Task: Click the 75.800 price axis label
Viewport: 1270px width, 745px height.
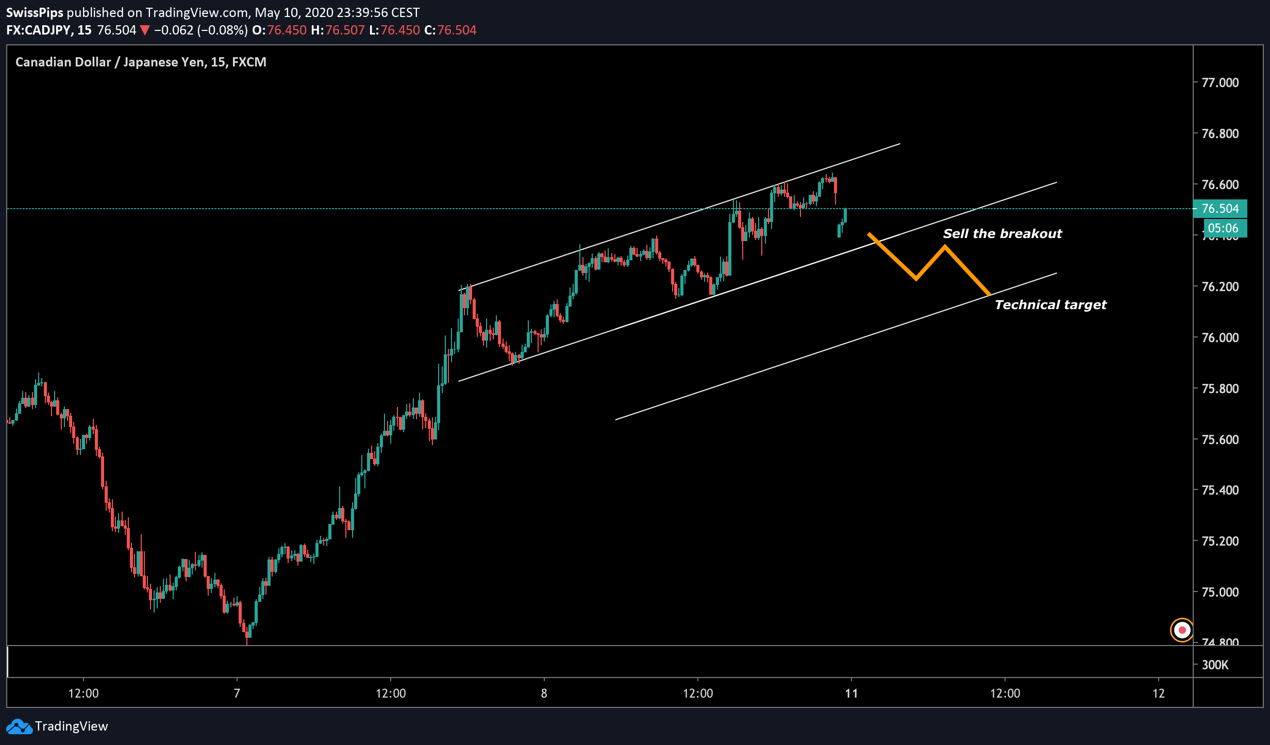Action: (1220, 388)
